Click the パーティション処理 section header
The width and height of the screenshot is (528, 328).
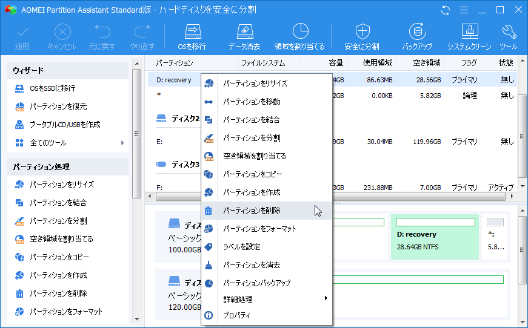tap(68, 166)
